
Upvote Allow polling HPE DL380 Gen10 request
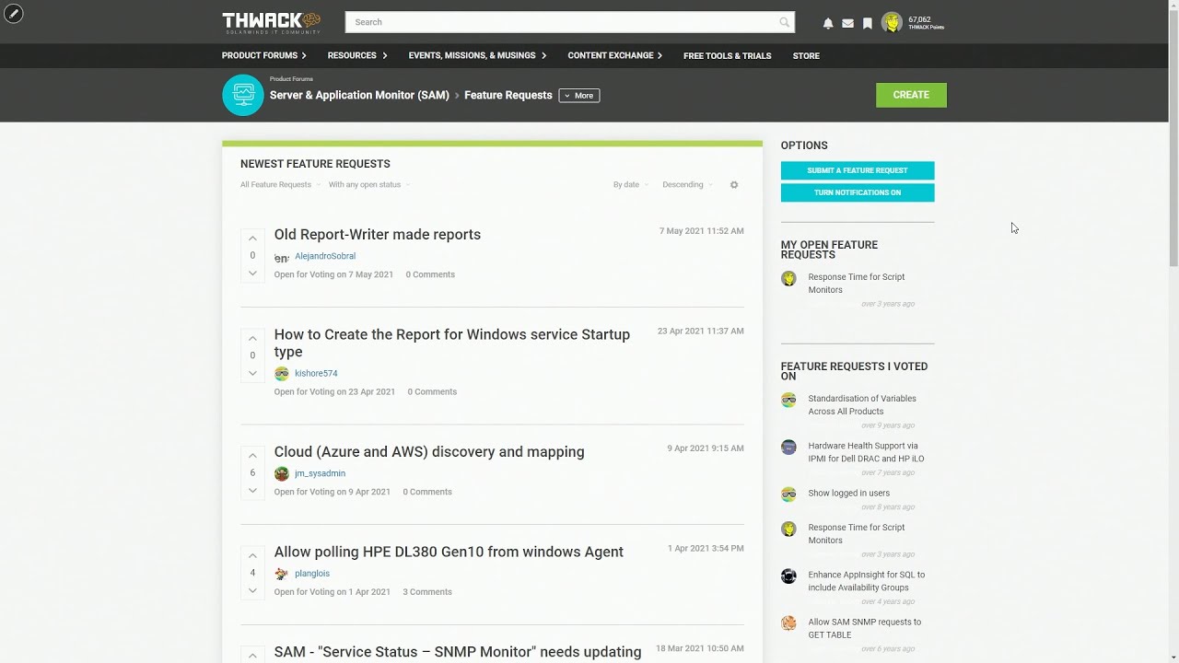(252, 556)
